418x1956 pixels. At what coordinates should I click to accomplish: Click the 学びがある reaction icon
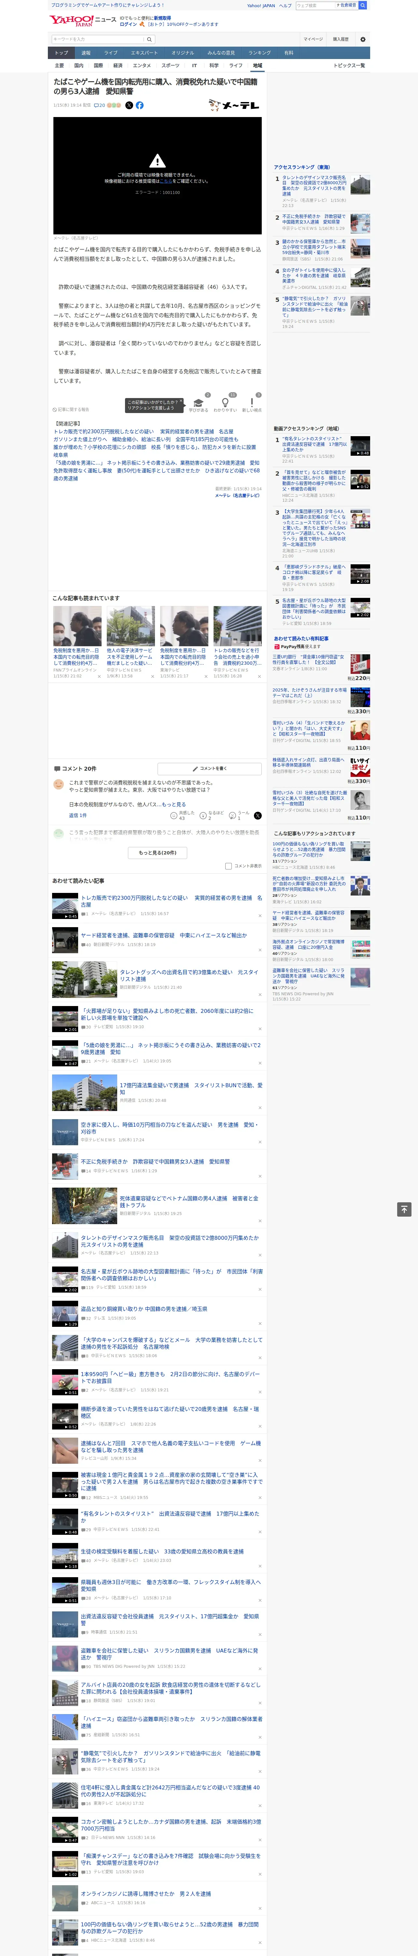197,403
